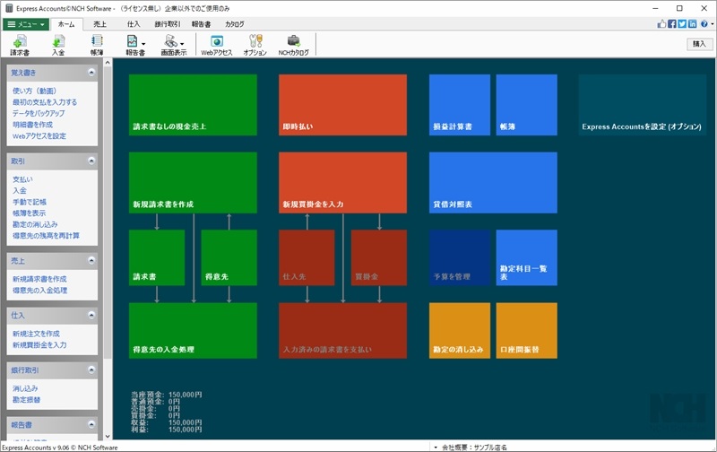Image resolution: width=717 pixels, height=452 pixels.
Task: Collapse the 報告書 sidebar section
Action: (x=91, y=424)
